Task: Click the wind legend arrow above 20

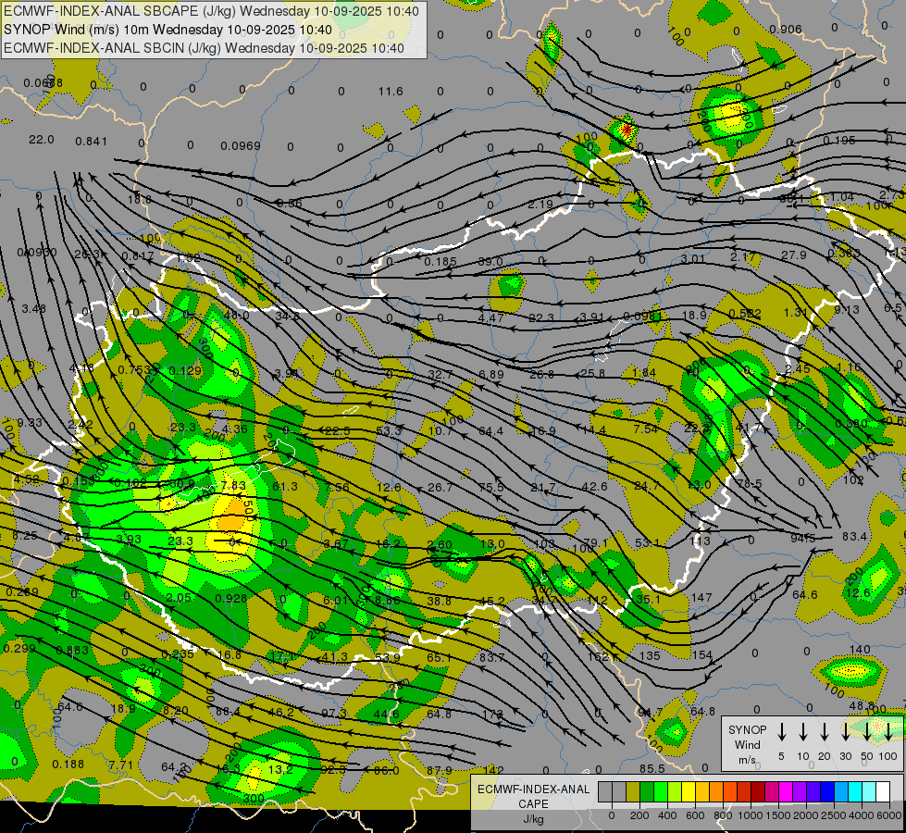Action: click(x=825, y=731)
